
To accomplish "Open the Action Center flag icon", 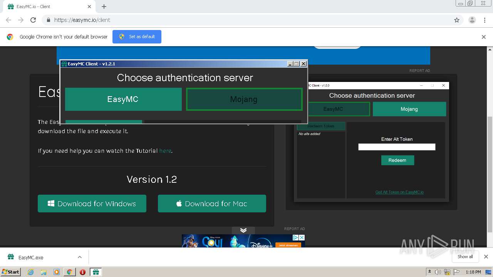I will 456,272.
